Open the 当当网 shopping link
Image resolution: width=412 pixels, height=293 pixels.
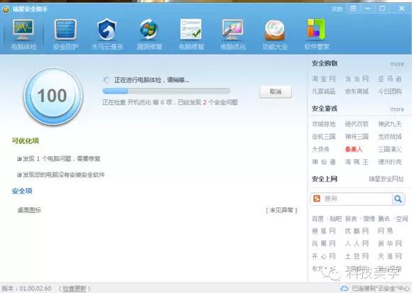(x=357, y=79)
